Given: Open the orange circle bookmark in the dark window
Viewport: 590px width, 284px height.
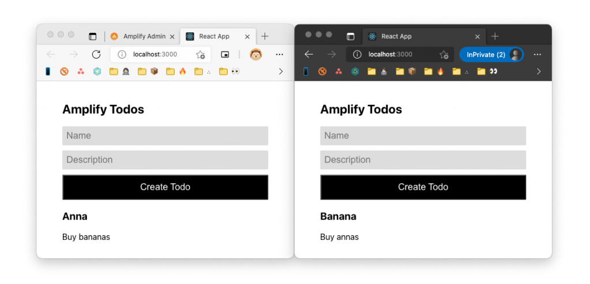Looking at the screenshot, I should point(323,71).
